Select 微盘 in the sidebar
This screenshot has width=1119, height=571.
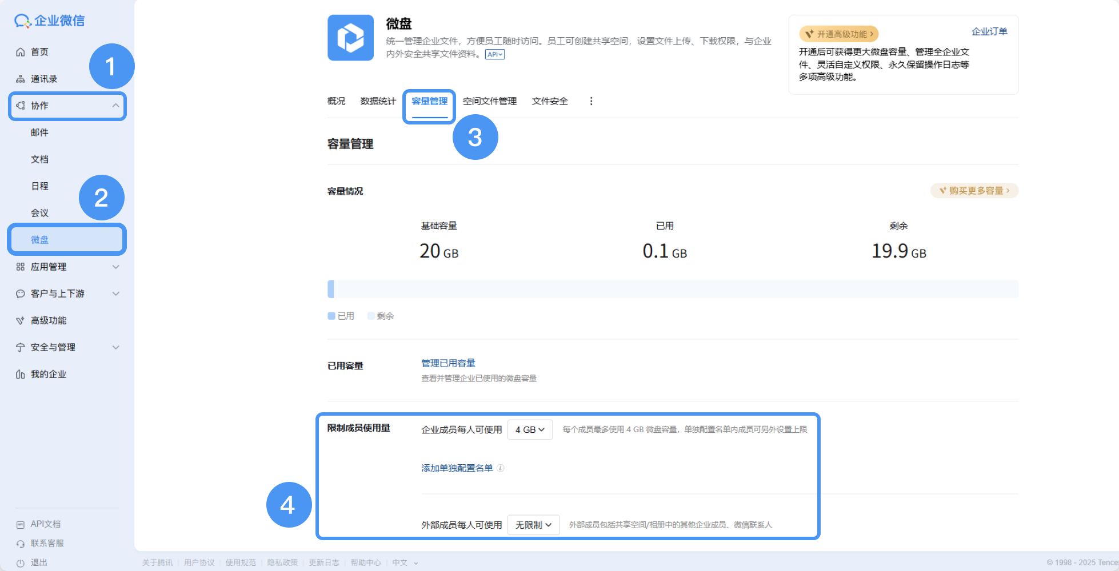(x=67, y=240)
